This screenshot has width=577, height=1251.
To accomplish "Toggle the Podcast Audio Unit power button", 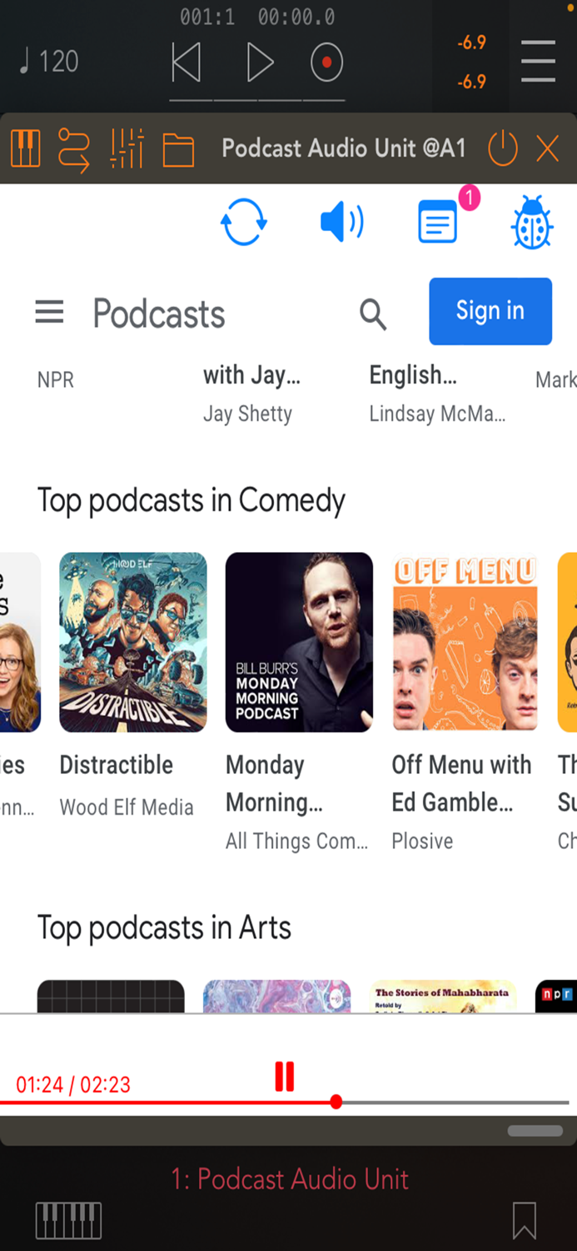I will [x=502, y=148].
